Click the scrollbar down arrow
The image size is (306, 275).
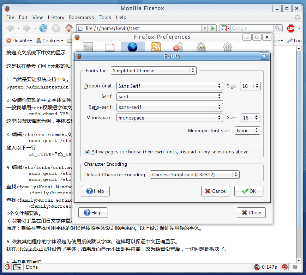299,261
